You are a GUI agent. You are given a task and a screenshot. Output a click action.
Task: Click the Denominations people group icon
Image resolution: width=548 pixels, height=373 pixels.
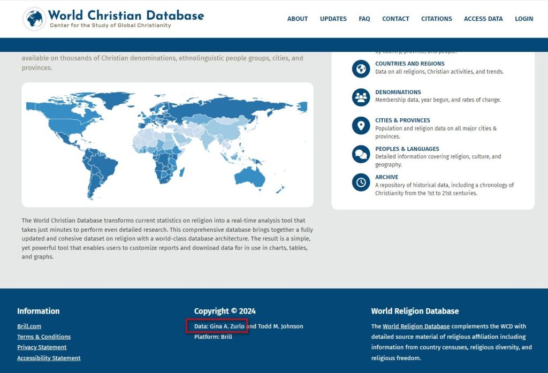coord(361,97)
